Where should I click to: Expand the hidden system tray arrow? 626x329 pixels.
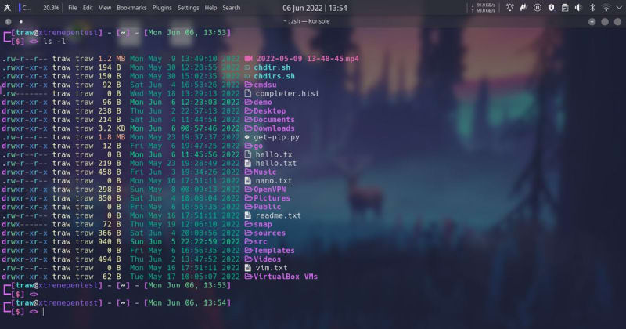(617, 7)
